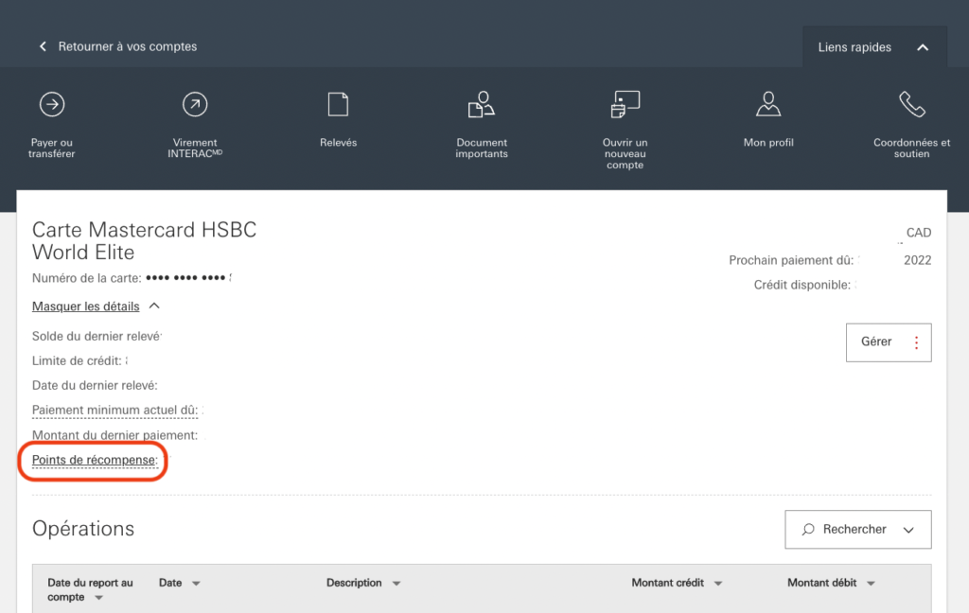Open the Date column sort dropdown

pyautogui.click(x=196, y=583)
